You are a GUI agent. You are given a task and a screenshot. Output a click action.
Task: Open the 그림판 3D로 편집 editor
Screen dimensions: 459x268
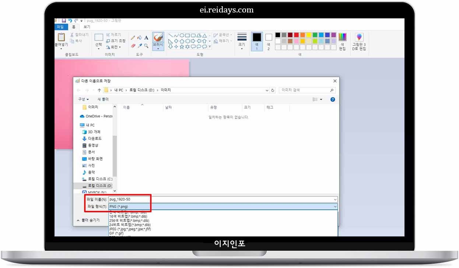tap(359, 40)
